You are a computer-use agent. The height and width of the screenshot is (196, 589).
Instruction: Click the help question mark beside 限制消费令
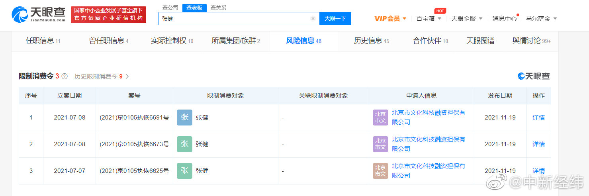pos(65,76)
